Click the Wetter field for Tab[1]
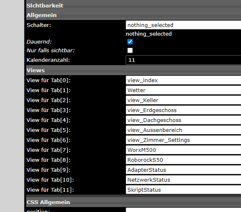 coord(183,90)
